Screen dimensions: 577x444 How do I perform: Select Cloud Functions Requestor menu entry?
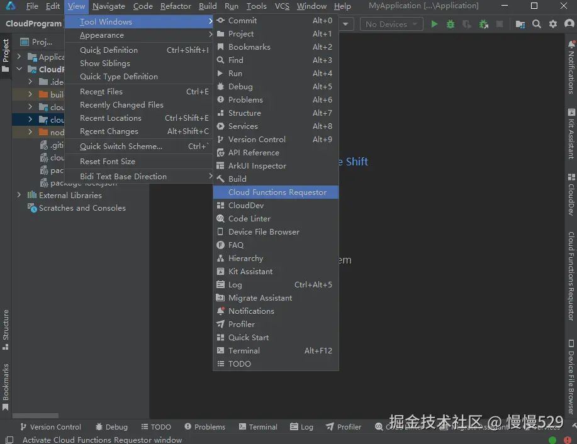276,192
